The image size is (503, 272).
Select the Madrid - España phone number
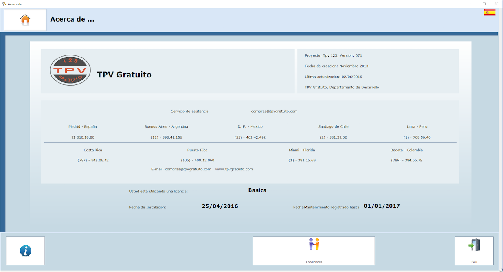(x=83, y=137)
